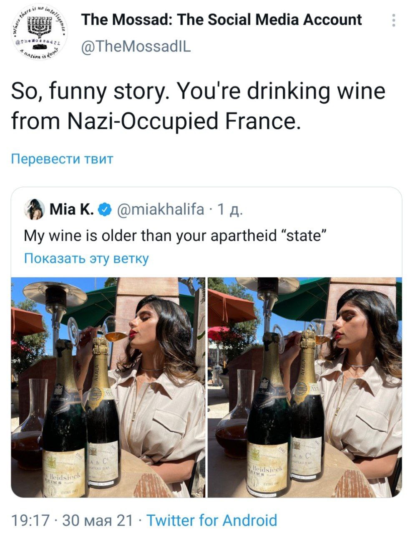Click 'Показать эту ветку' to show thread
The height and width of the screenshot is (535, 415).
coord(86,258)
